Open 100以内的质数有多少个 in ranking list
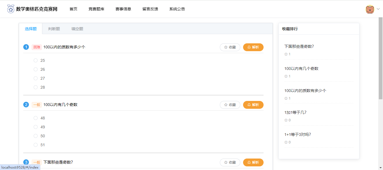383x170 pixels. pyautogui.click(x=305, y=91)
